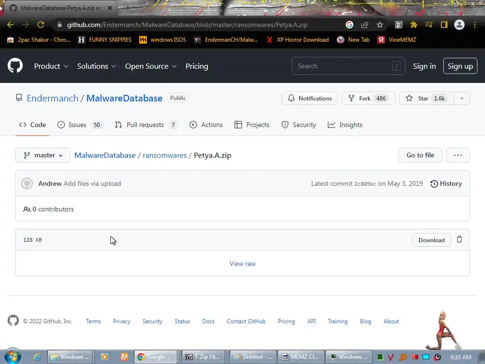Focus the GitHub search field

tap(348, 66)
